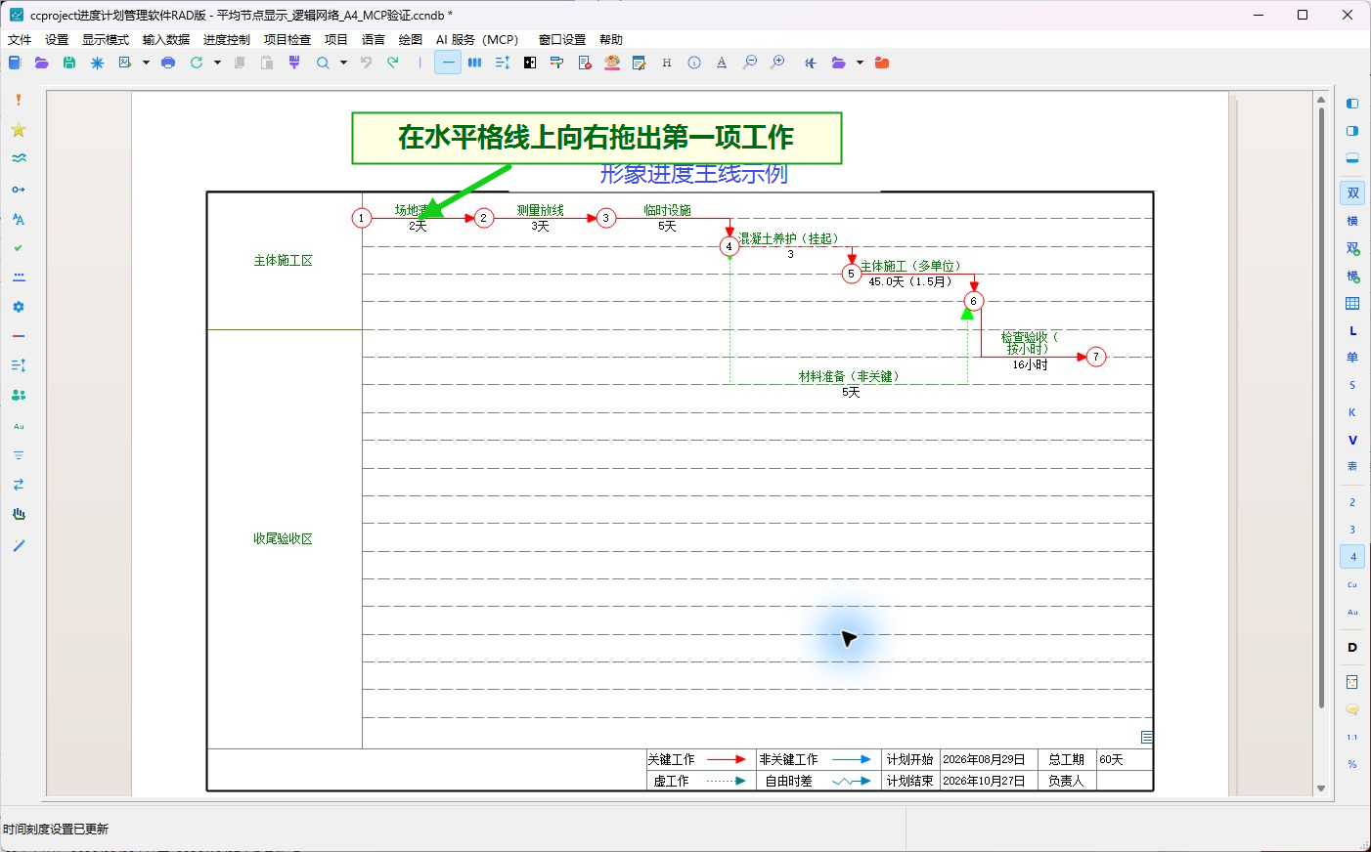The width and height of the screenshot is (1371, 852).
Task: Open the color palette icon in toolbar
Action: click(612, 63)
